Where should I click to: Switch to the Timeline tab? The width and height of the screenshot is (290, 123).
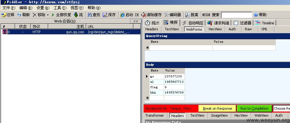(265, 23)
